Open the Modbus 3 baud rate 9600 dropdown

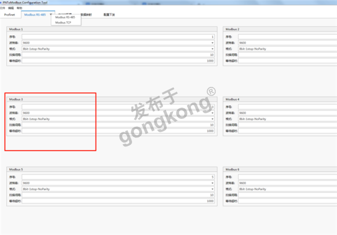[x=118, y=113]
